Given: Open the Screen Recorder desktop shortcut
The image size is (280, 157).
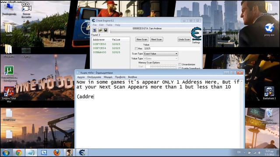Looking at the screenshot, I should (x=26, y=10).
